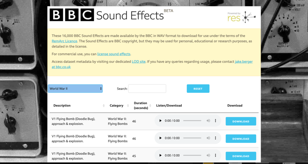
Task: Click the Sound Effects page title
Action: click(x=130, y=16)
